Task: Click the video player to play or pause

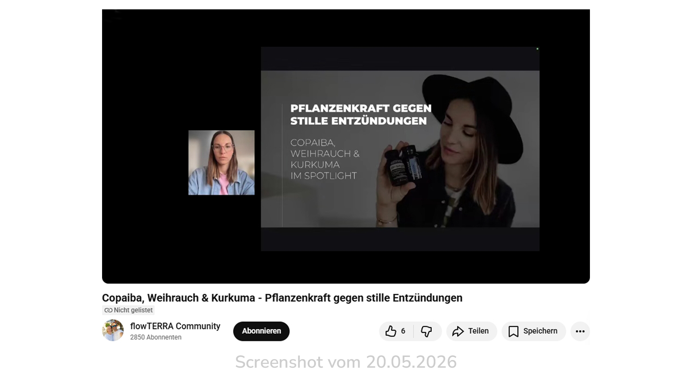Action: tap(346, 146)
